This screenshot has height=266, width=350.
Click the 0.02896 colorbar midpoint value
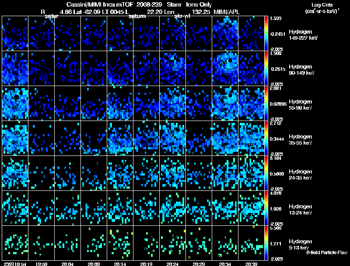tap(278, 104)
